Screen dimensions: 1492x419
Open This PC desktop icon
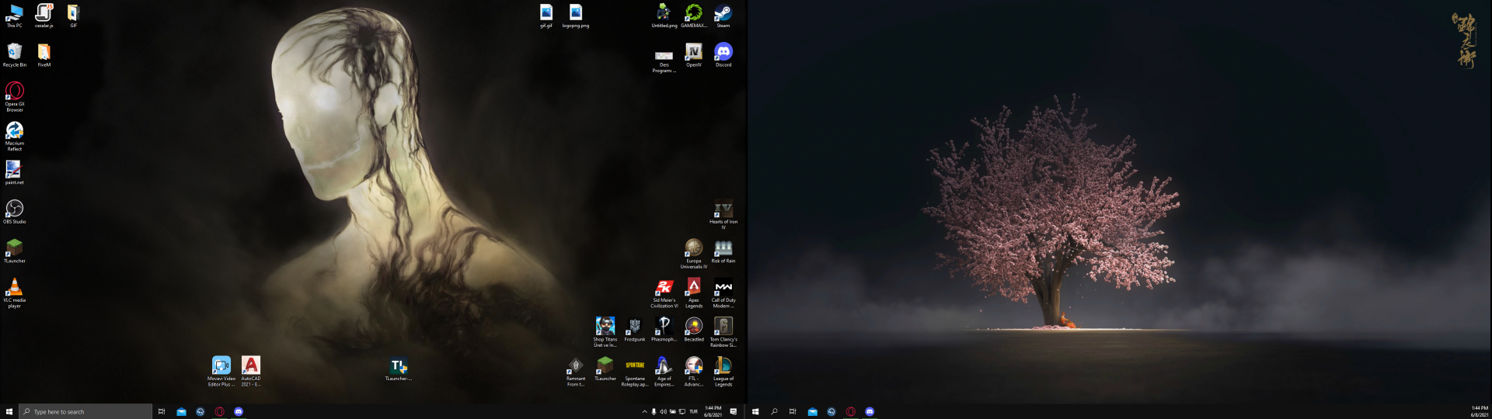(x=14, y=16)
